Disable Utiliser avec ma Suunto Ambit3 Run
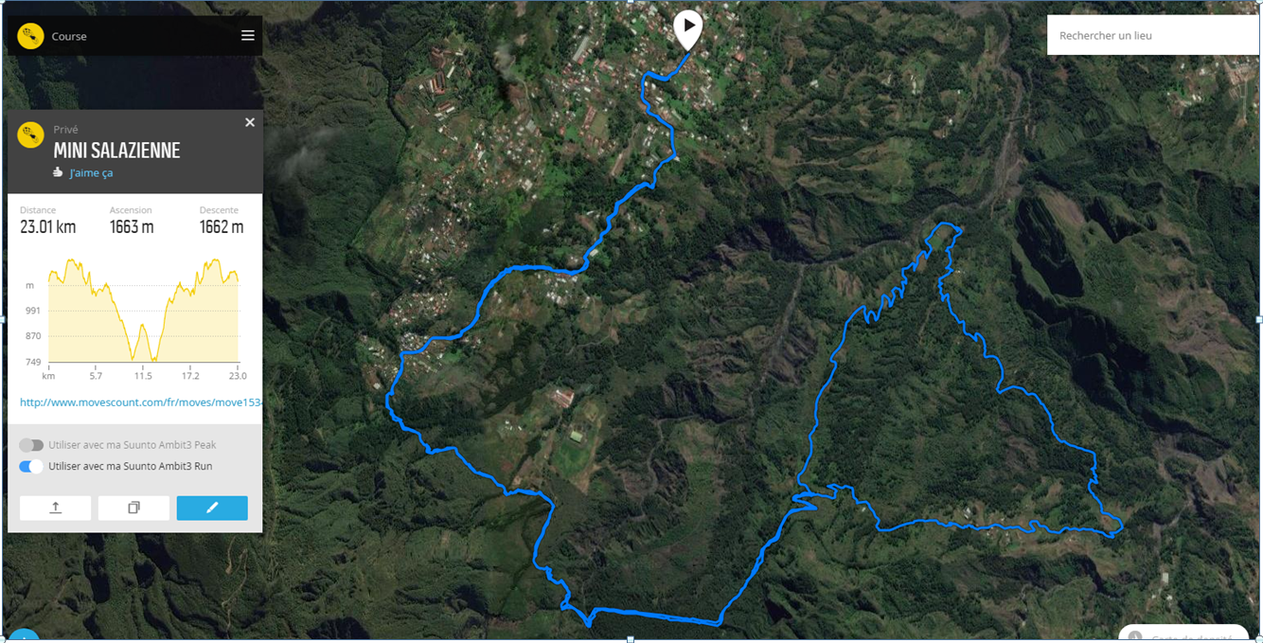Screen dimensions: 1263x643 tap(31, 466)
